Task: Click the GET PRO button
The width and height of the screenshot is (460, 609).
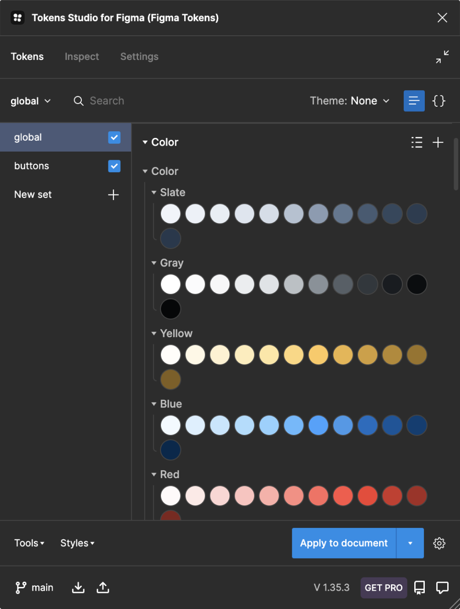Action: (384, 587)
